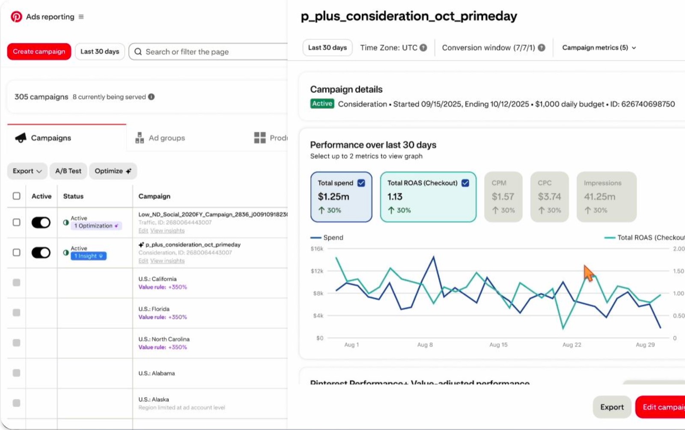Uncheck the Total ROAS (Checkout) metric checkbox
685x430 pixels.
tap(465, 183)
